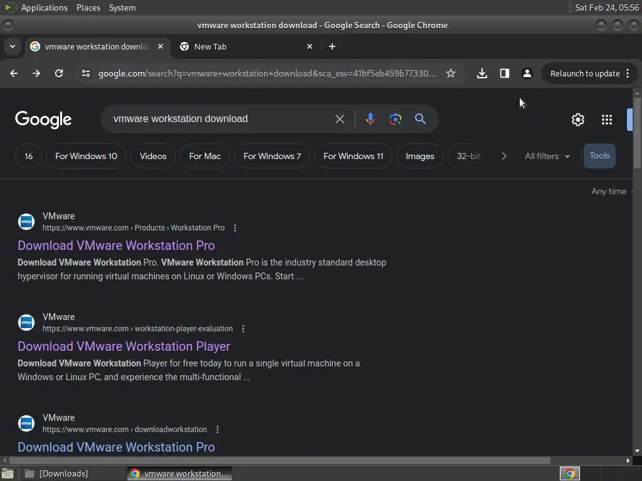
Task: Toggle the Tools button
Action: 599,156
